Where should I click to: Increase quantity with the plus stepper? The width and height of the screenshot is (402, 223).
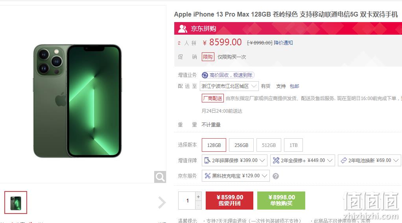tap(198, 197)
